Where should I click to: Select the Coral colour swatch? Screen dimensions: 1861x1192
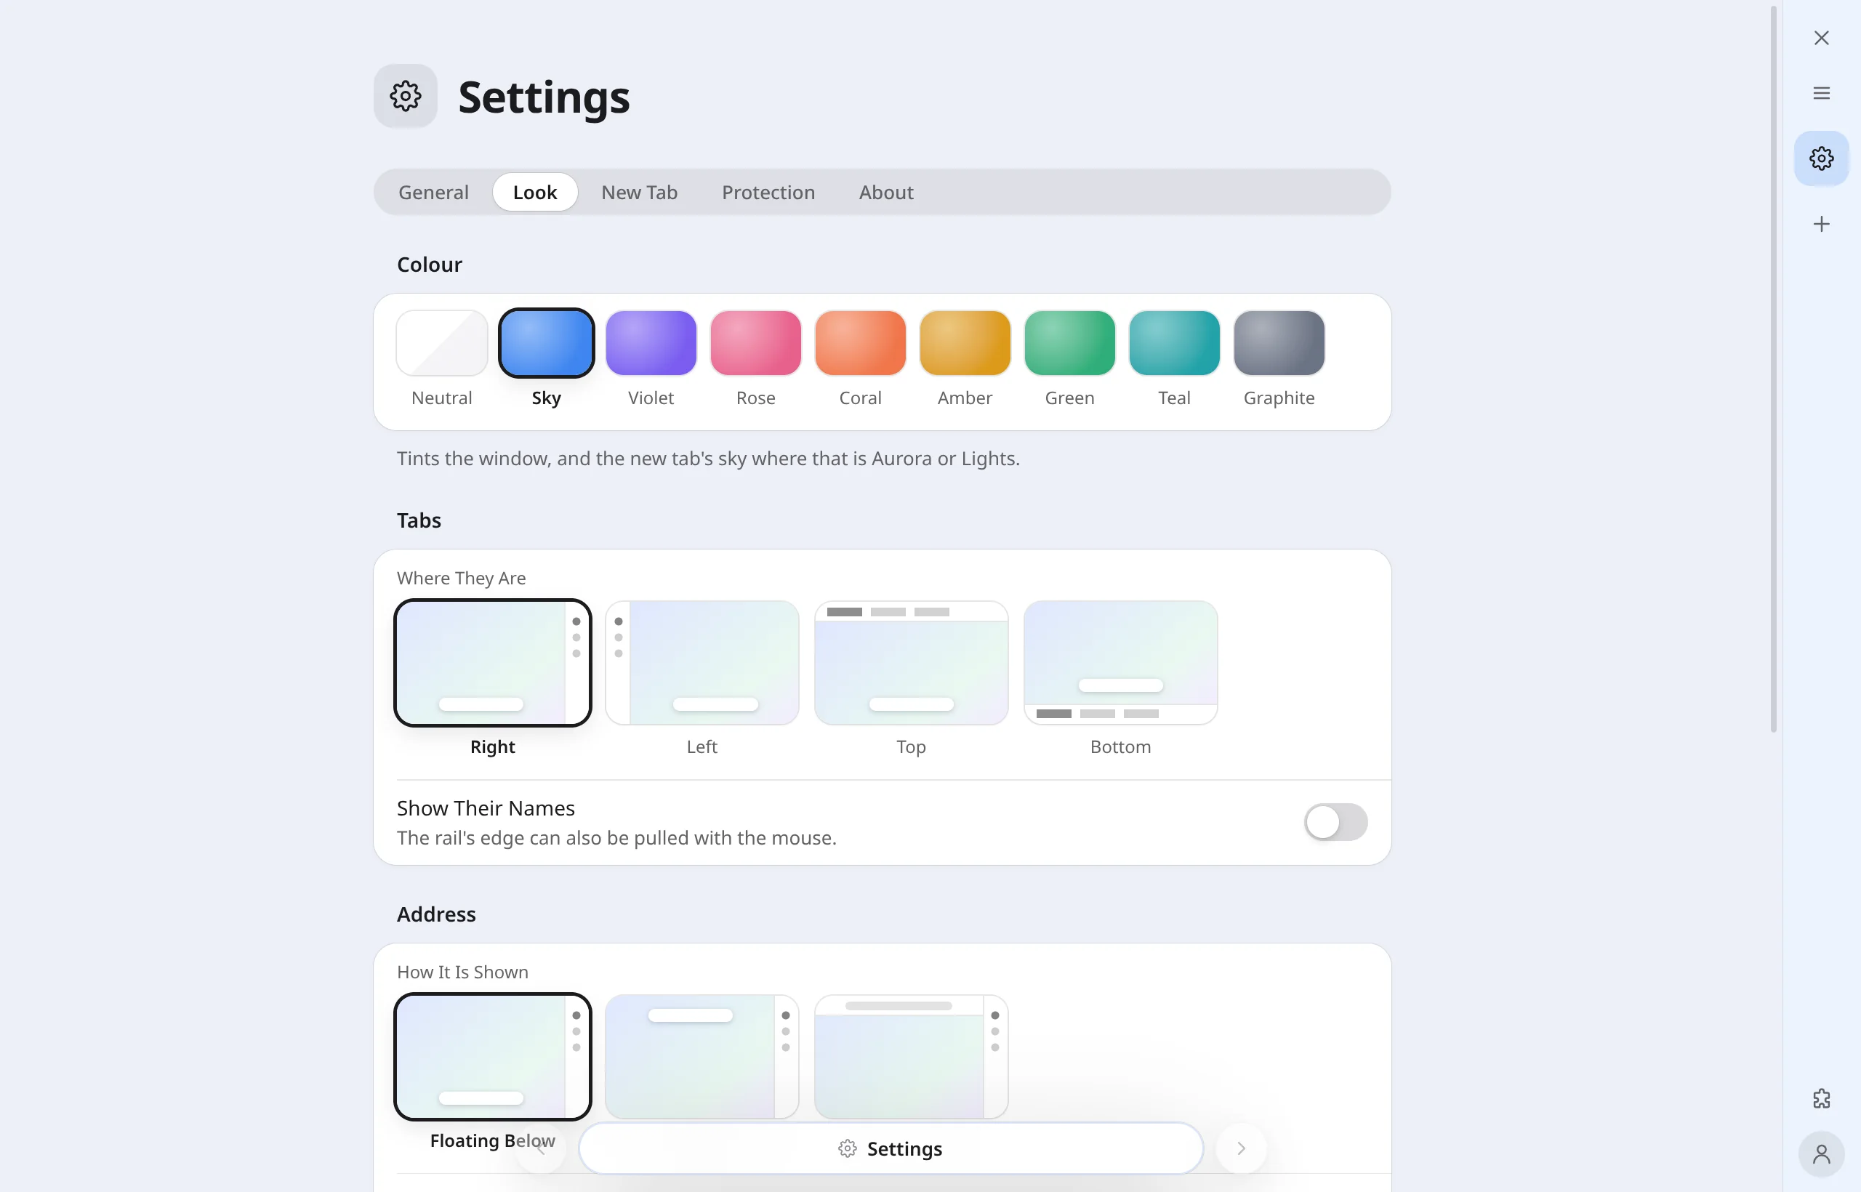click(860, 343)
